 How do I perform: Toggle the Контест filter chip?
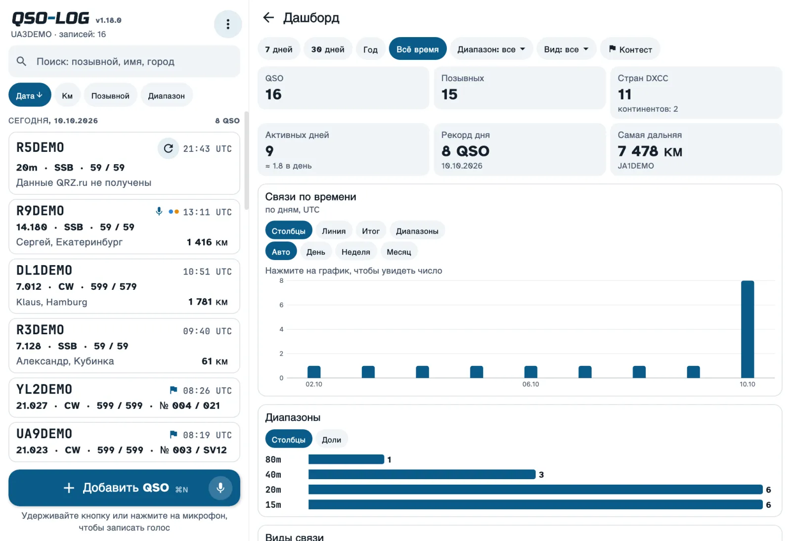tap(630, 49)
